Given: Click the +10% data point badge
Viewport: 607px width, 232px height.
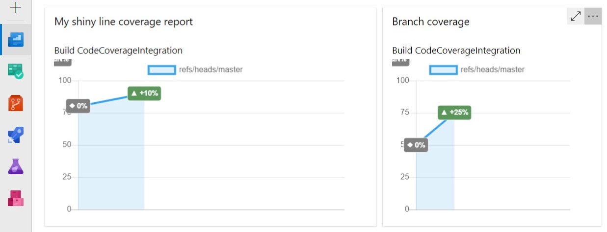Looking at the screenshot, I should (144, 93).
